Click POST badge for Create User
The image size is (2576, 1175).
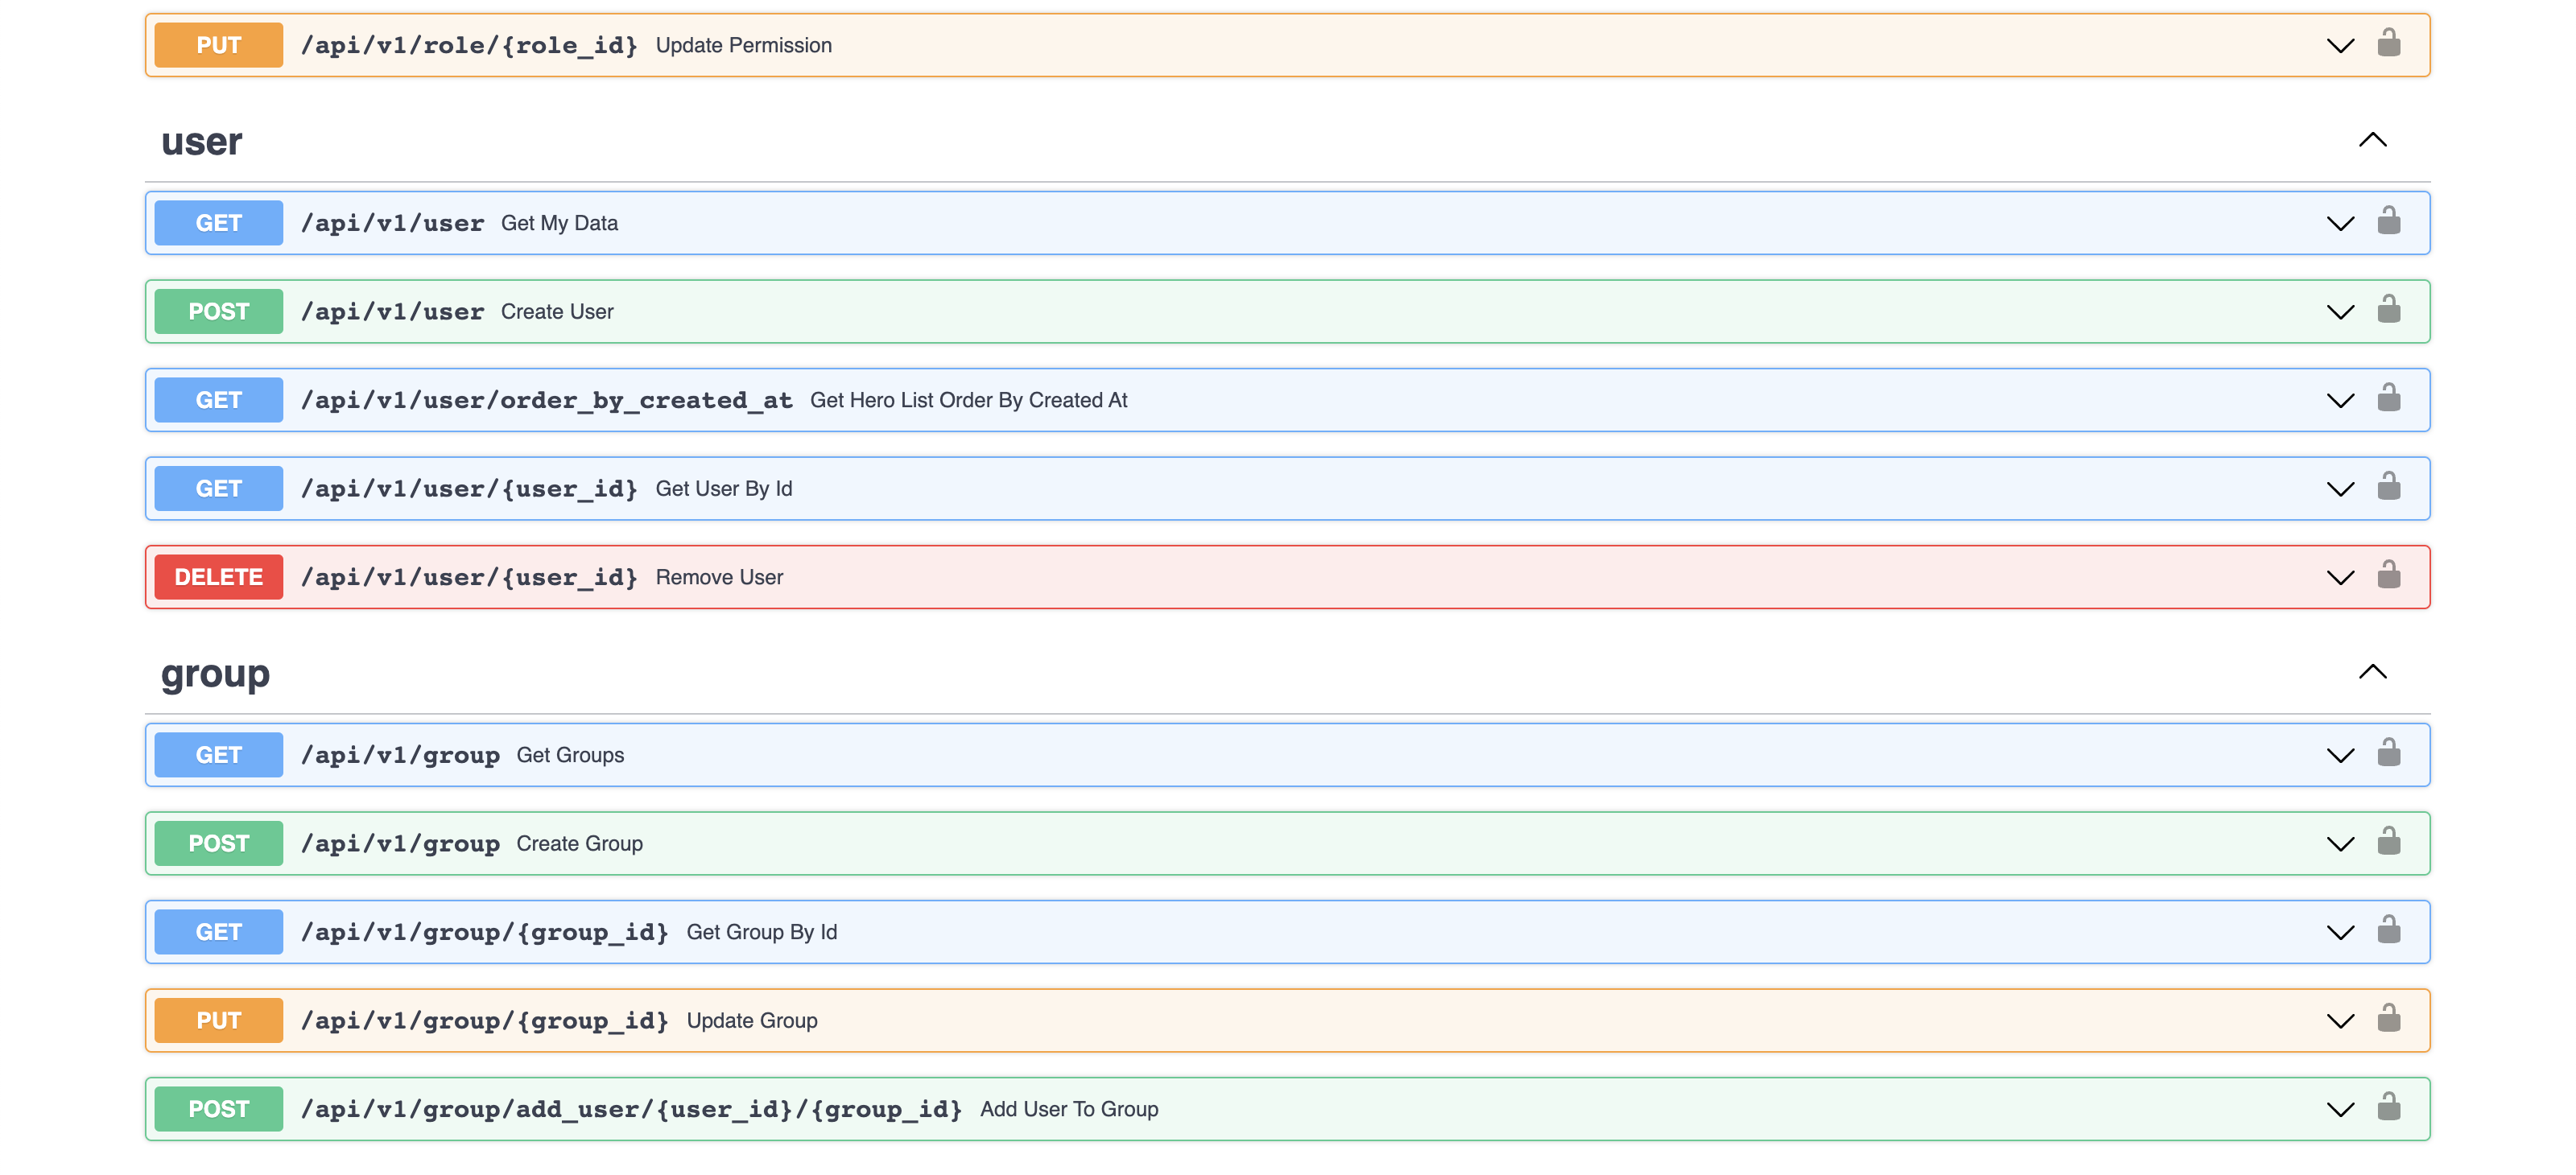[x=218, y=312]
